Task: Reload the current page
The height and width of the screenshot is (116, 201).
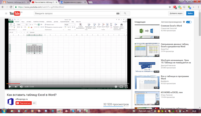Action: 11,7
